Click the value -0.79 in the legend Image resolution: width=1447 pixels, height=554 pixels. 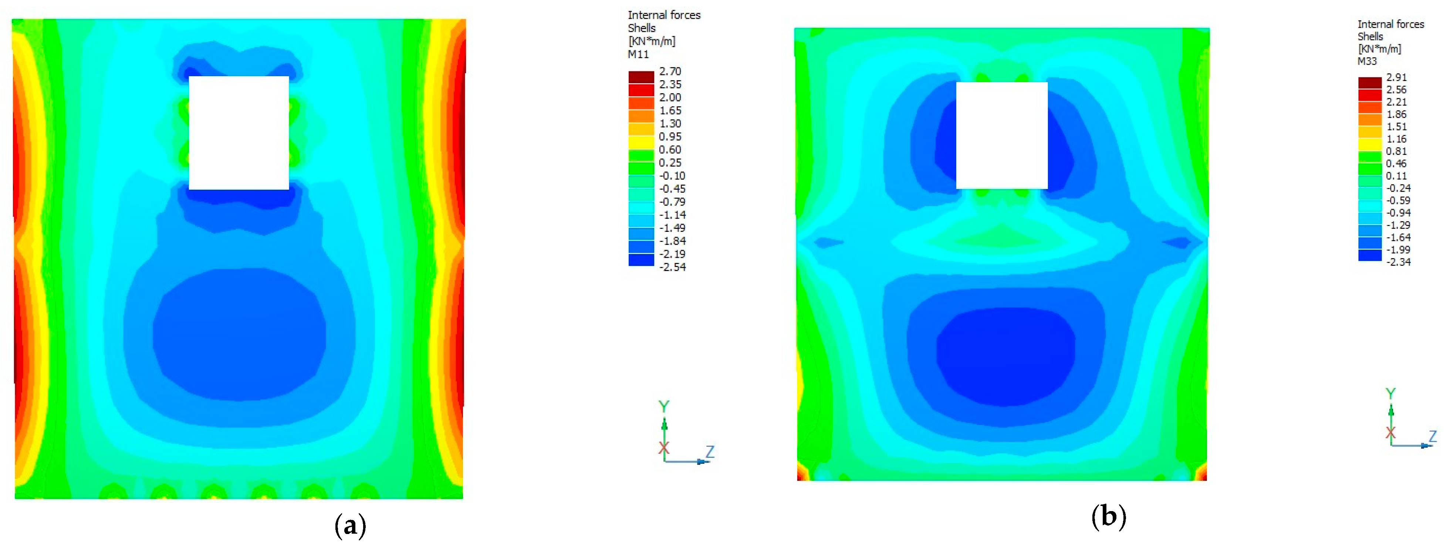(x=672, y=202)
